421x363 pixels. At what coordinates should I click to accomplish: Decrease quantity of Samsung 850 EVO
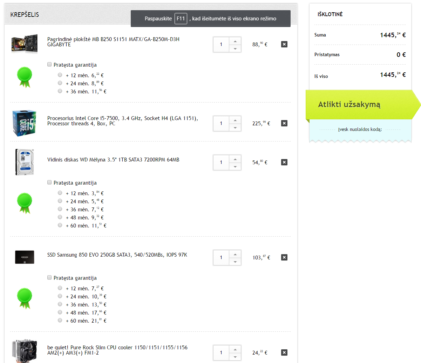(235, 262)
